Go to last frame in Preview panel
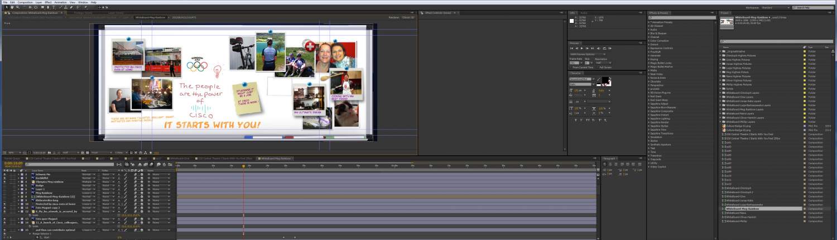 pyautogui.click(x=593, y=49)
